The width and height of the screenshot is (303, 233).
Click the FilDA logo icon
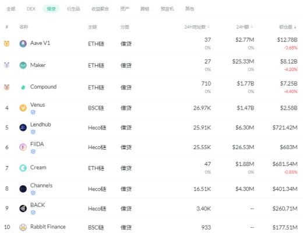23,147
